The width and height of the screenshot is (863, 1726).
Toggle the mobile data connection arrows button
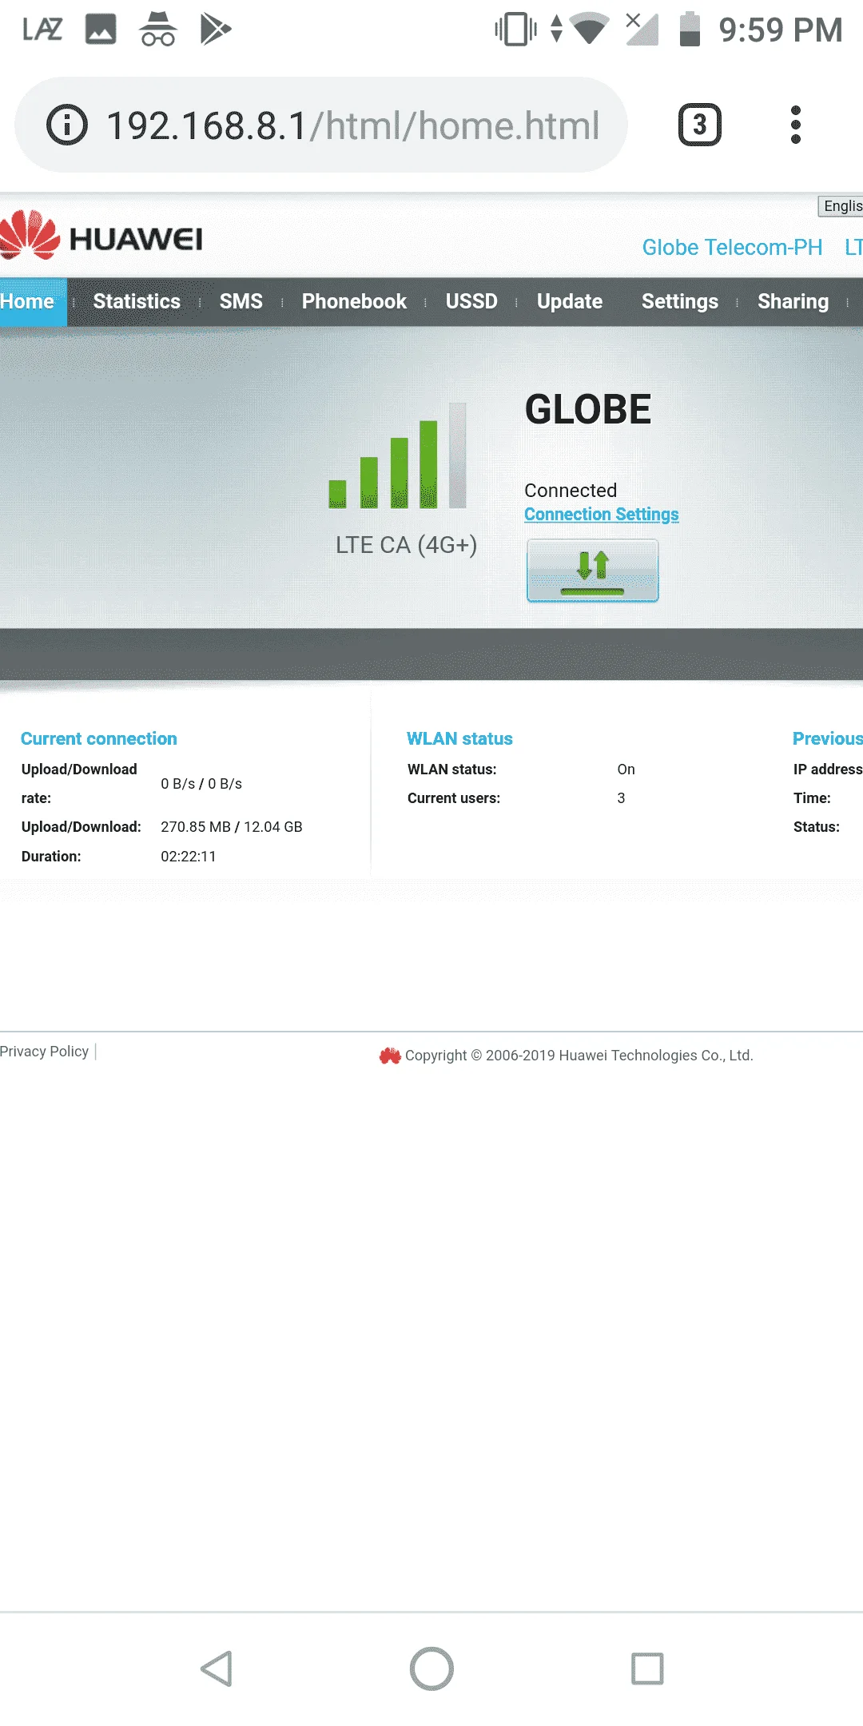(592, 570)
